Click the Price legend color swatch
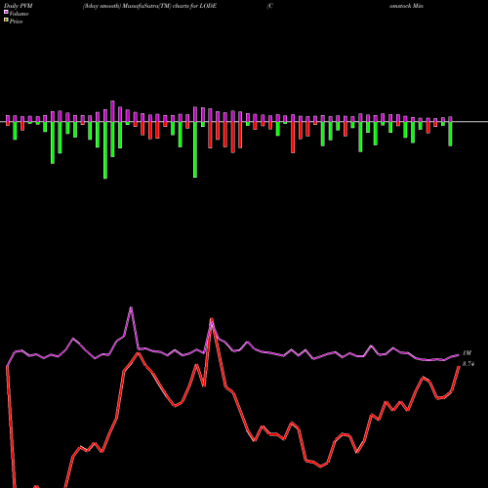 (x=6, y=20)
